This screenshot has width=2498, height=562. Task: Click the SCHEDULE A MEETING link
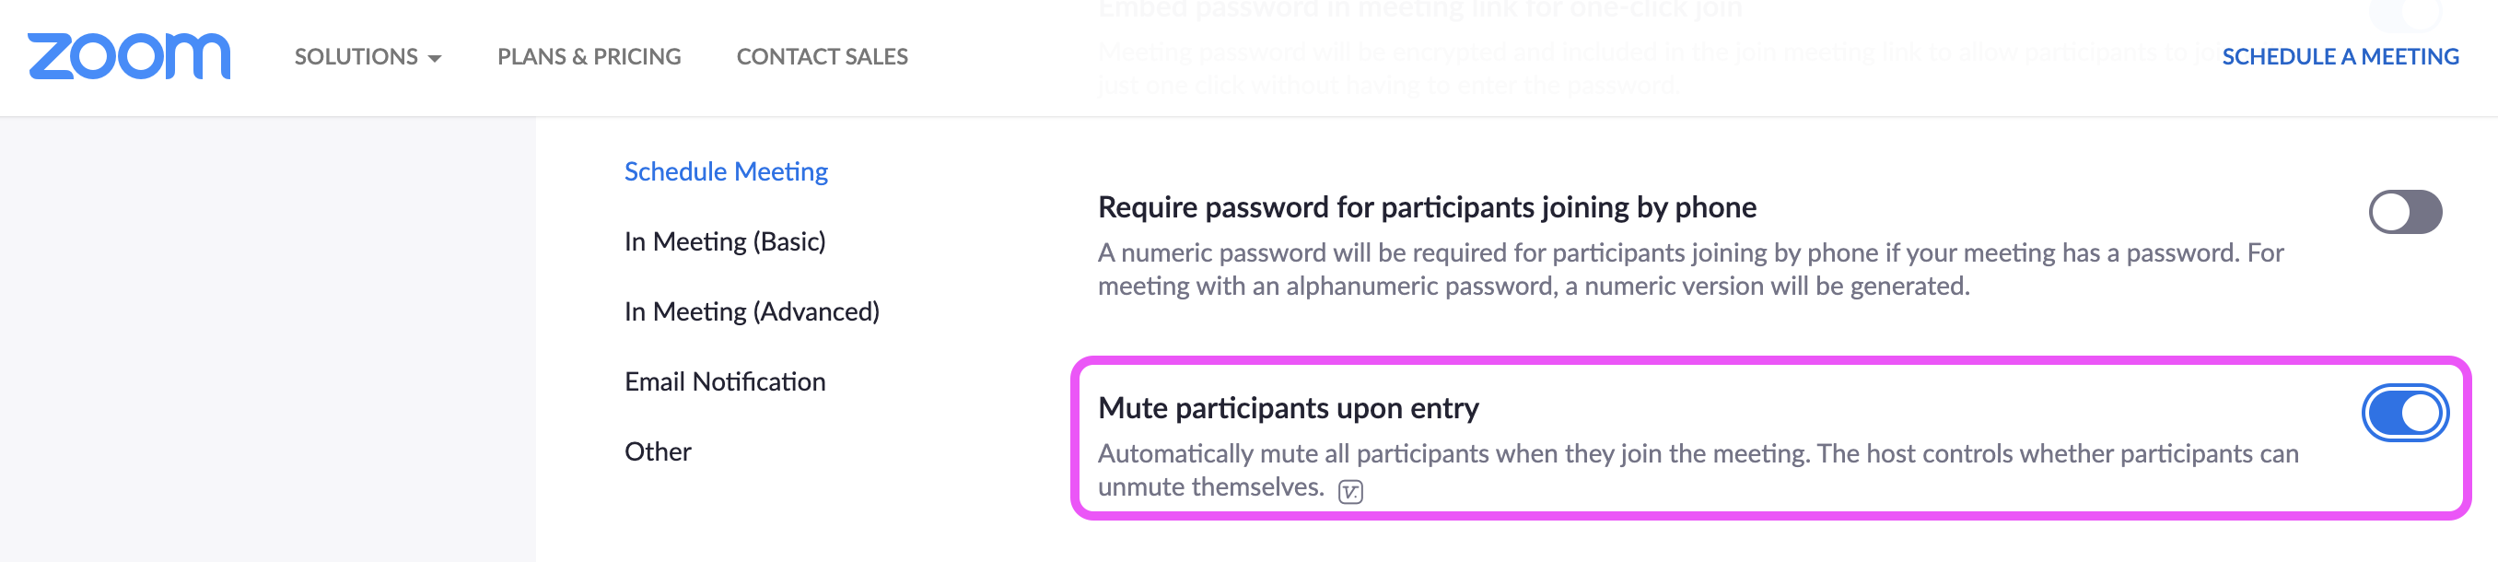(x=2339, y=56)
